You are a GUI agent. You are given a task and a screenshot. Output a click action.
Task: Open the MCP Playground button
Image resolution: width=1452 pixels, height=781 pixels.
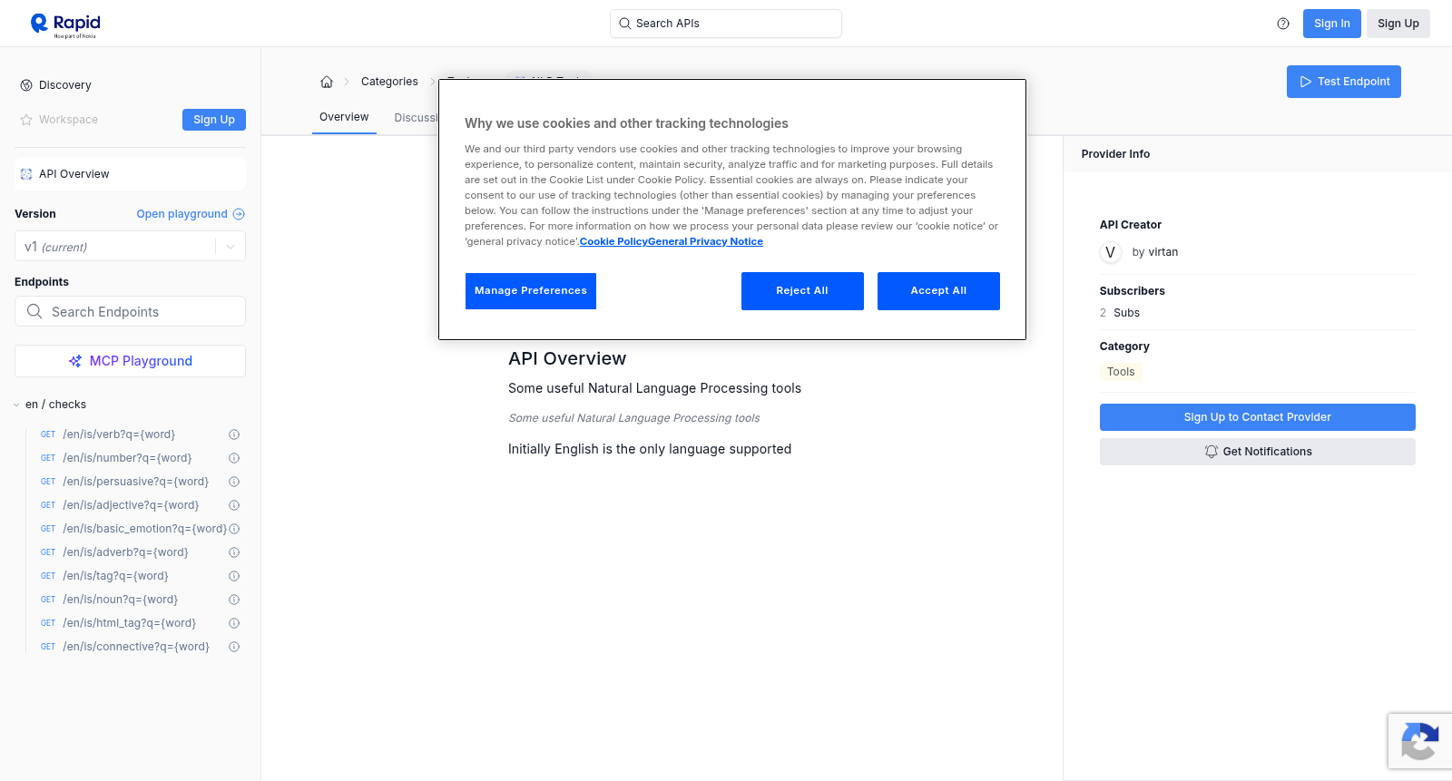pos(130,361)
